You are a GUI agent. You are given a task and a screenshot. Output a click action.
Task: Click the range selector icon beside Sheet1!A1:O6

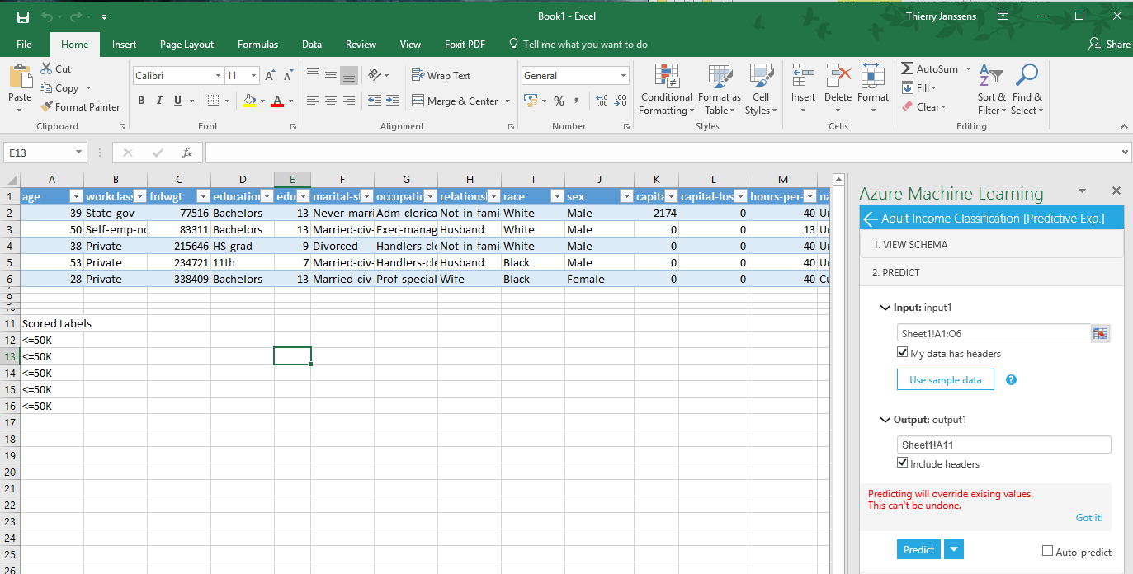1101,333
